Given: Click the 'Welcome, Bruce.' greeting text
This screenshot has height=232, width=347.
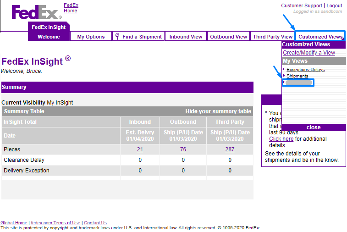Looking at the screenshot, I should click(x=22, y=71).
